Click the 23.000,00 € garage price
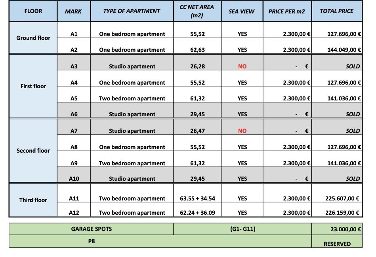376x257 pixels. pyautogui.click(x=337, y=229)
